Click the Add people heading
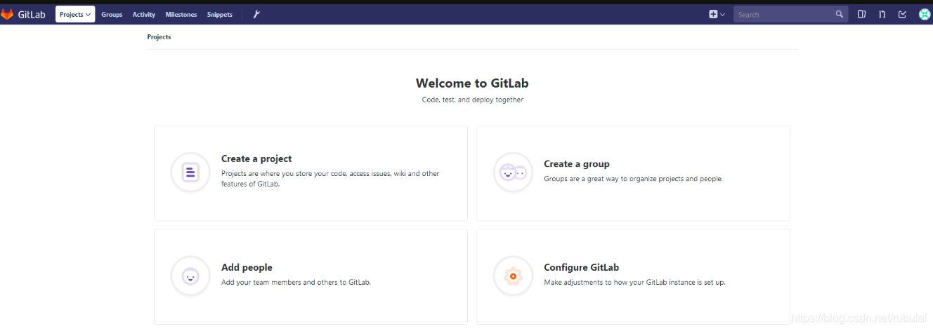Image resolution: width=933 pixels, height=331 pixels. click(x=247, y=268)
